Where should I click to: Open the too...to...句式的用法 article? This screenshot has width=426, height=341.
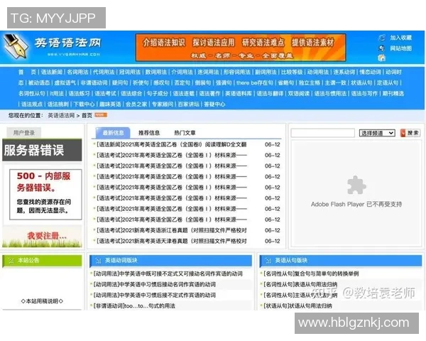pyautogui.click(x=134, y=306)
